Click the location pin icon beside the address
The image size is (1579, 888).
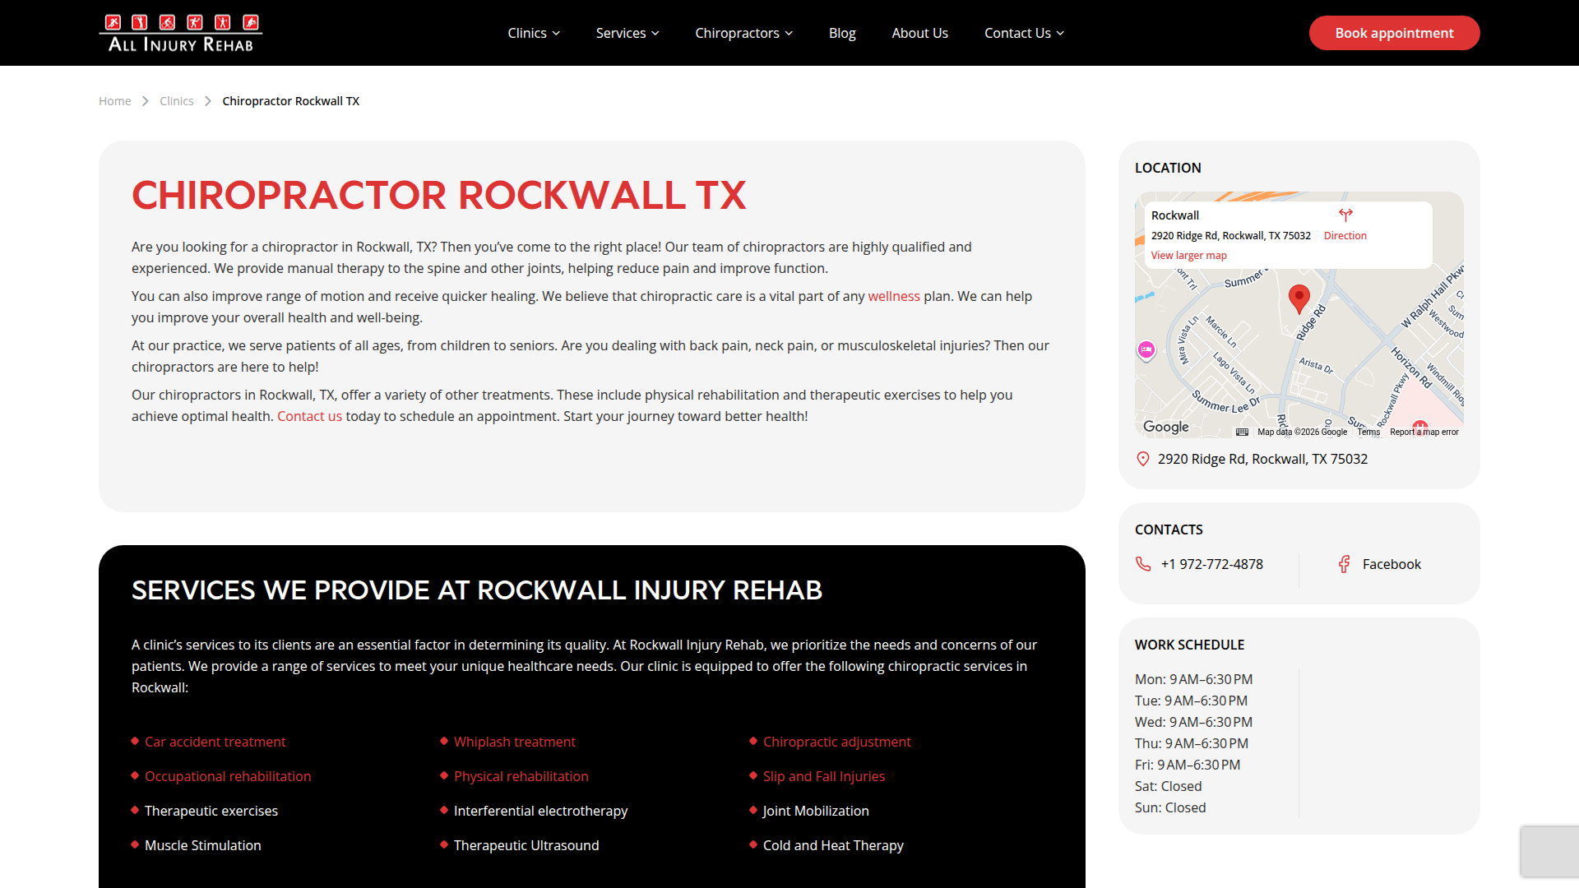point(1143,459)
